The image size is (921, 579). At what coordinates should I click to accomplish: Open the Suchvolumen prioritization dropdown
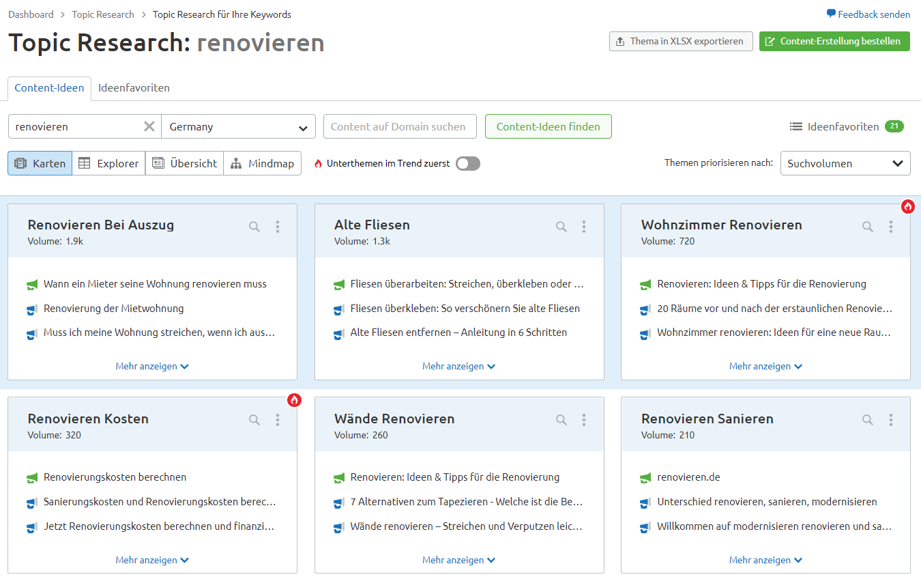coord(845,163)
